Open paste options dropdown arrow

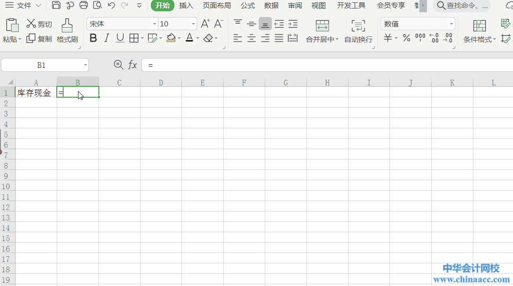(x=20, y=39)
